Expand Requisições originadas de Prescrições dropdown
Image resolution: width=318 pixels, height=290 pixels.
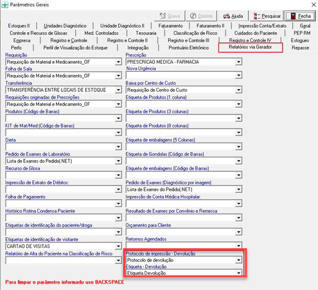click(118, 104)
